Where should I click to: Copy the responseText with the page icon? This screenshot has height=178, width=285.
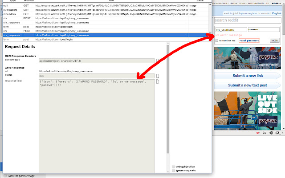tap(158, 81)
